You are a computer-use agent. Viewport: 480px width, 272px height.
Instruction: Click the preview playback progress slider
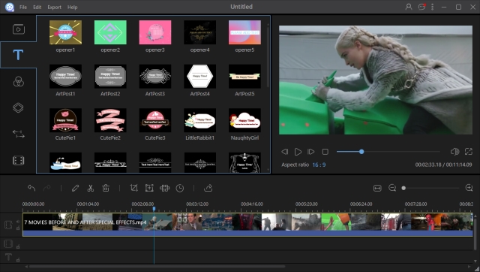[x=388, y=152]
